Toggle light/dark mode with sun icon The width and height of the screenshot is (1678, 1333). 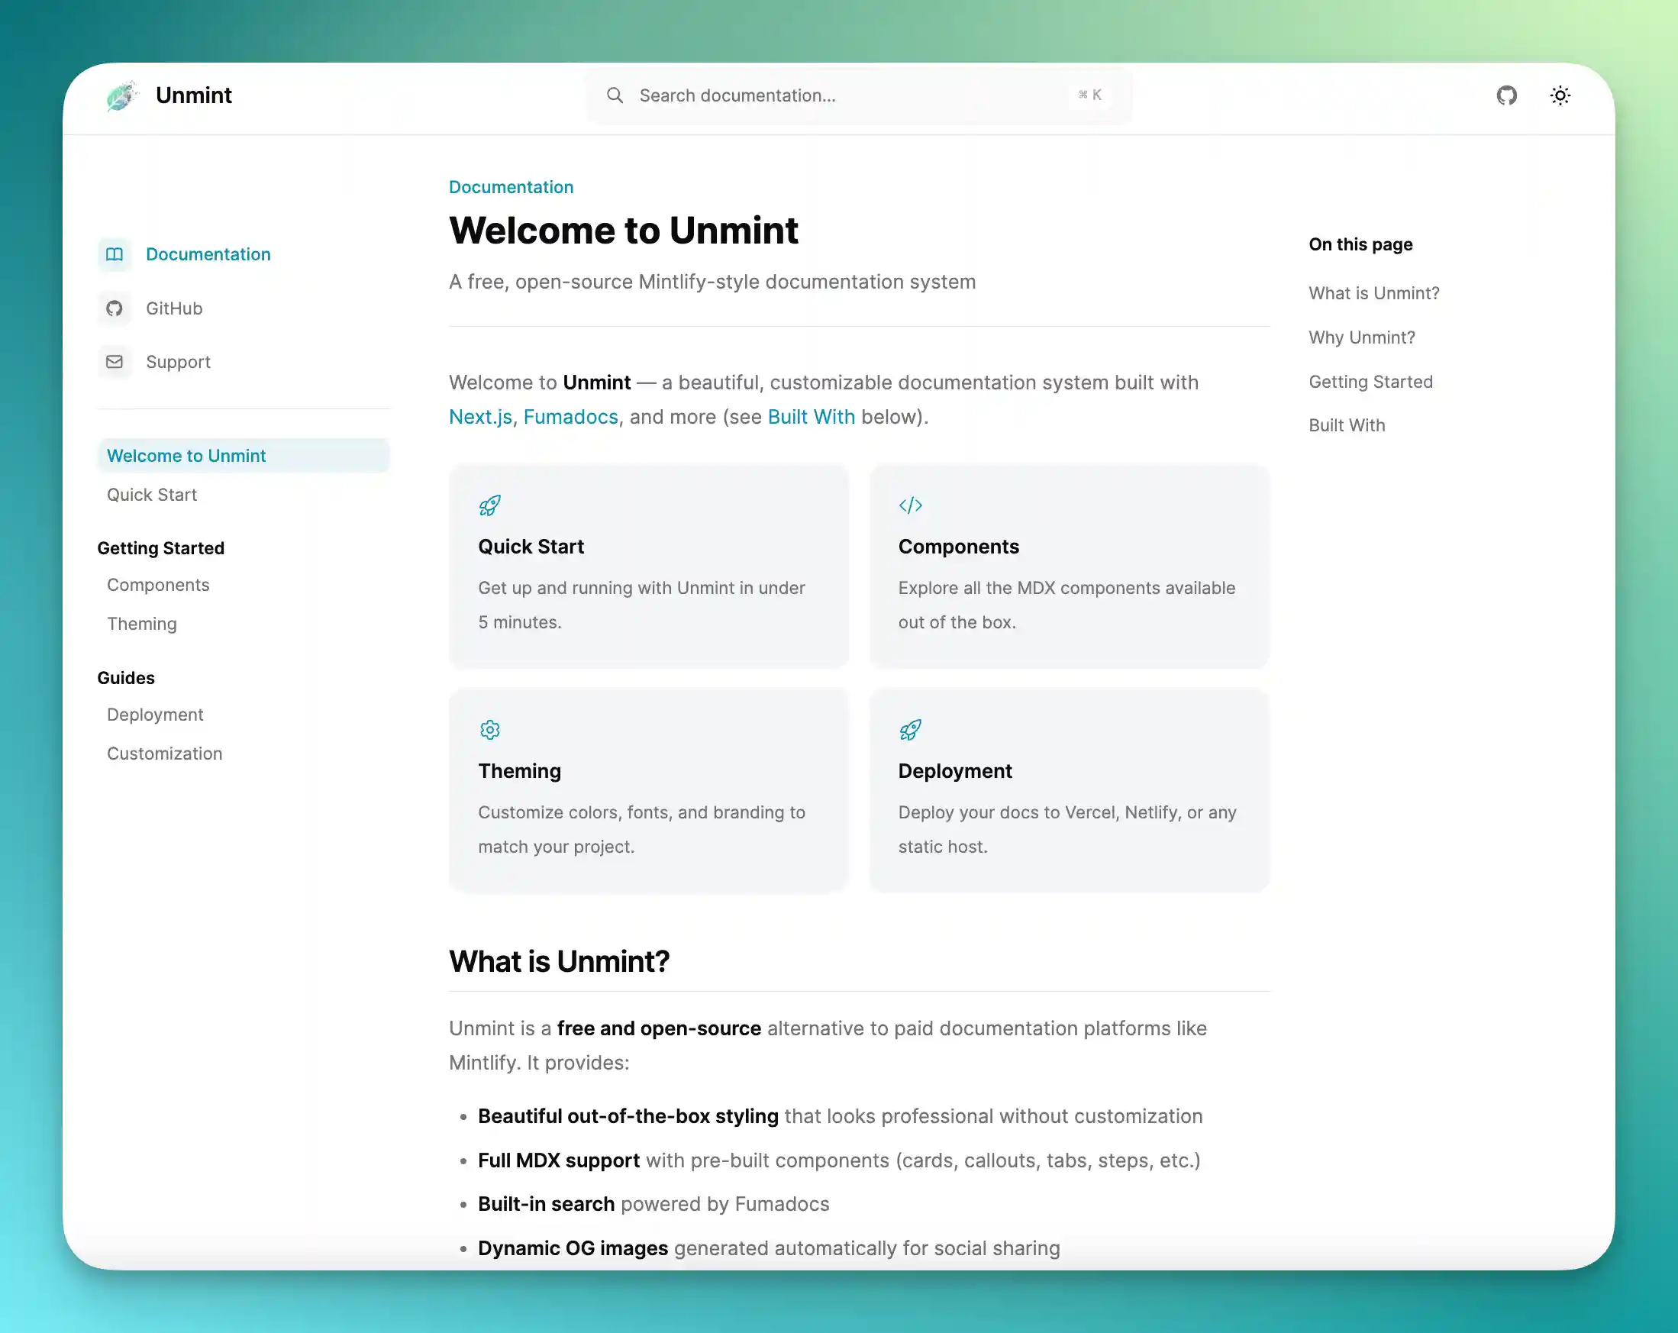[x=1560, y=95]
